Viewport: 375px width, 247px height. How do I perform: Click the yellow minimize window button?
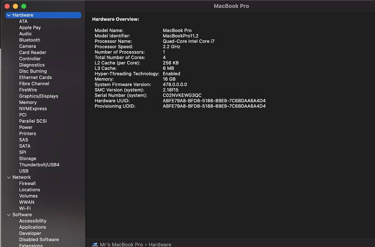(15, 6)
